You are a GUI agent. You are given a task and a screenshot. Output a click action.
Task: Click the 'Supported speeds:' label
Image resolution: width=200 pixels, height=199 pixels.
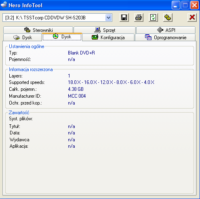pos(27,82)
